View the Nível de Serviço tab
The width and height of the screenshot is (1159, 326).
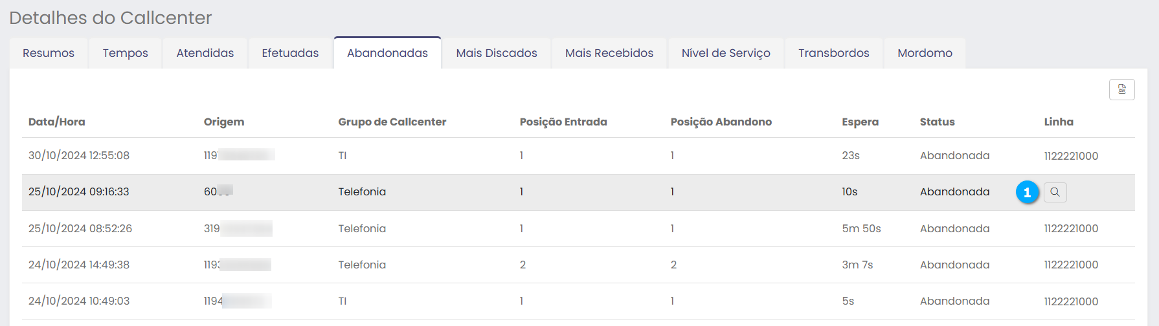(726, 53)
